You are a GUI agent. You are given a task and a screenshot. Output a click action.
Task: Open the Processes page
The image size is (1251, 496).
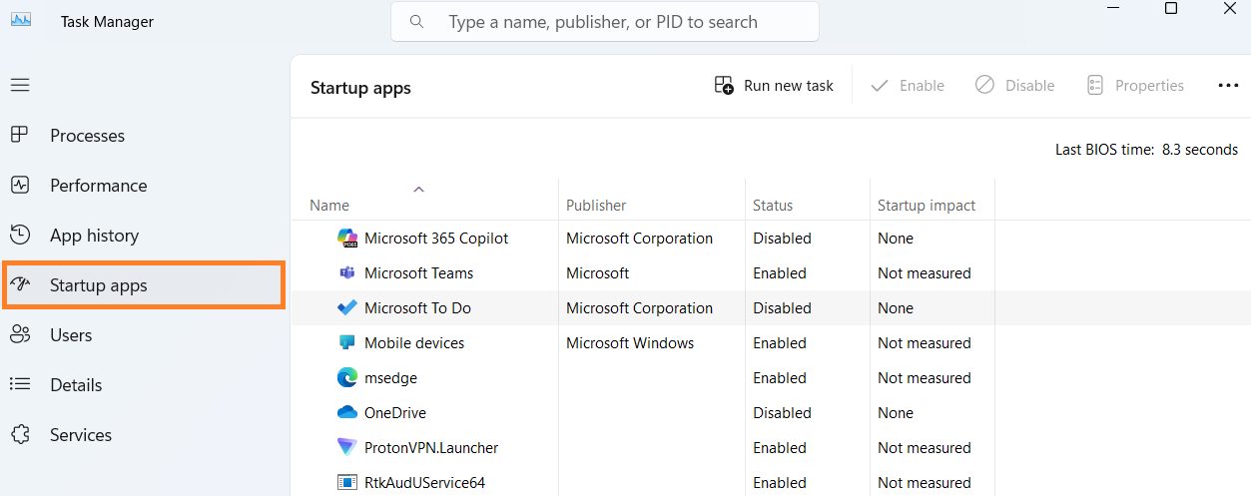click(87, 136)
